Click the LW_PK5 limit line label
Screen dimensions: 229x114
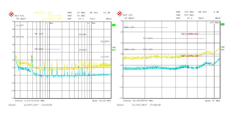tap(20, 26)
